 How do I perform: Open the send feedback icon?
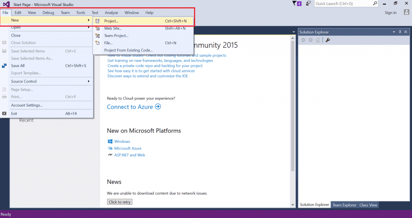point(308,3)
